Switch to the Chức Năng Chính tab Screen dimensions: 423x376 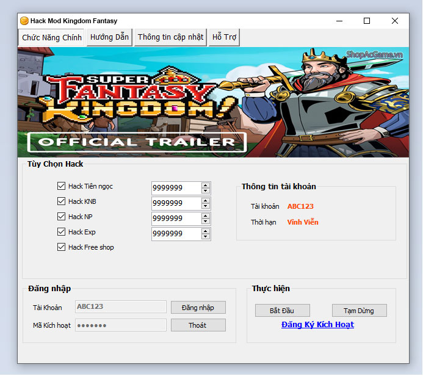pos(51,37)
